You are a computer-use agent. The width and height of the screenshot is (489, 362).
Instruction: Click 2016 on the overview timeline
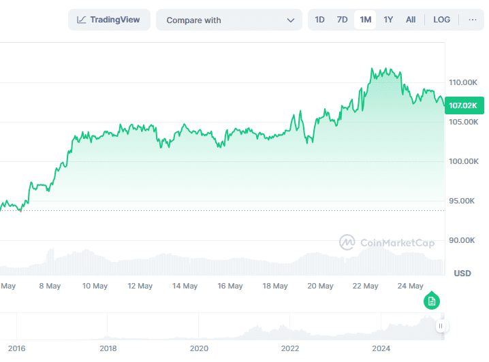(16, 348)
